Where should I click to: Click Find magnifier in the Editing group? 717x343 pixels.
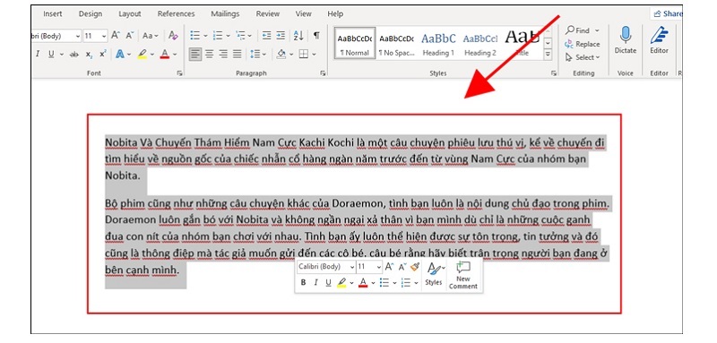click(x=577, y=30)
